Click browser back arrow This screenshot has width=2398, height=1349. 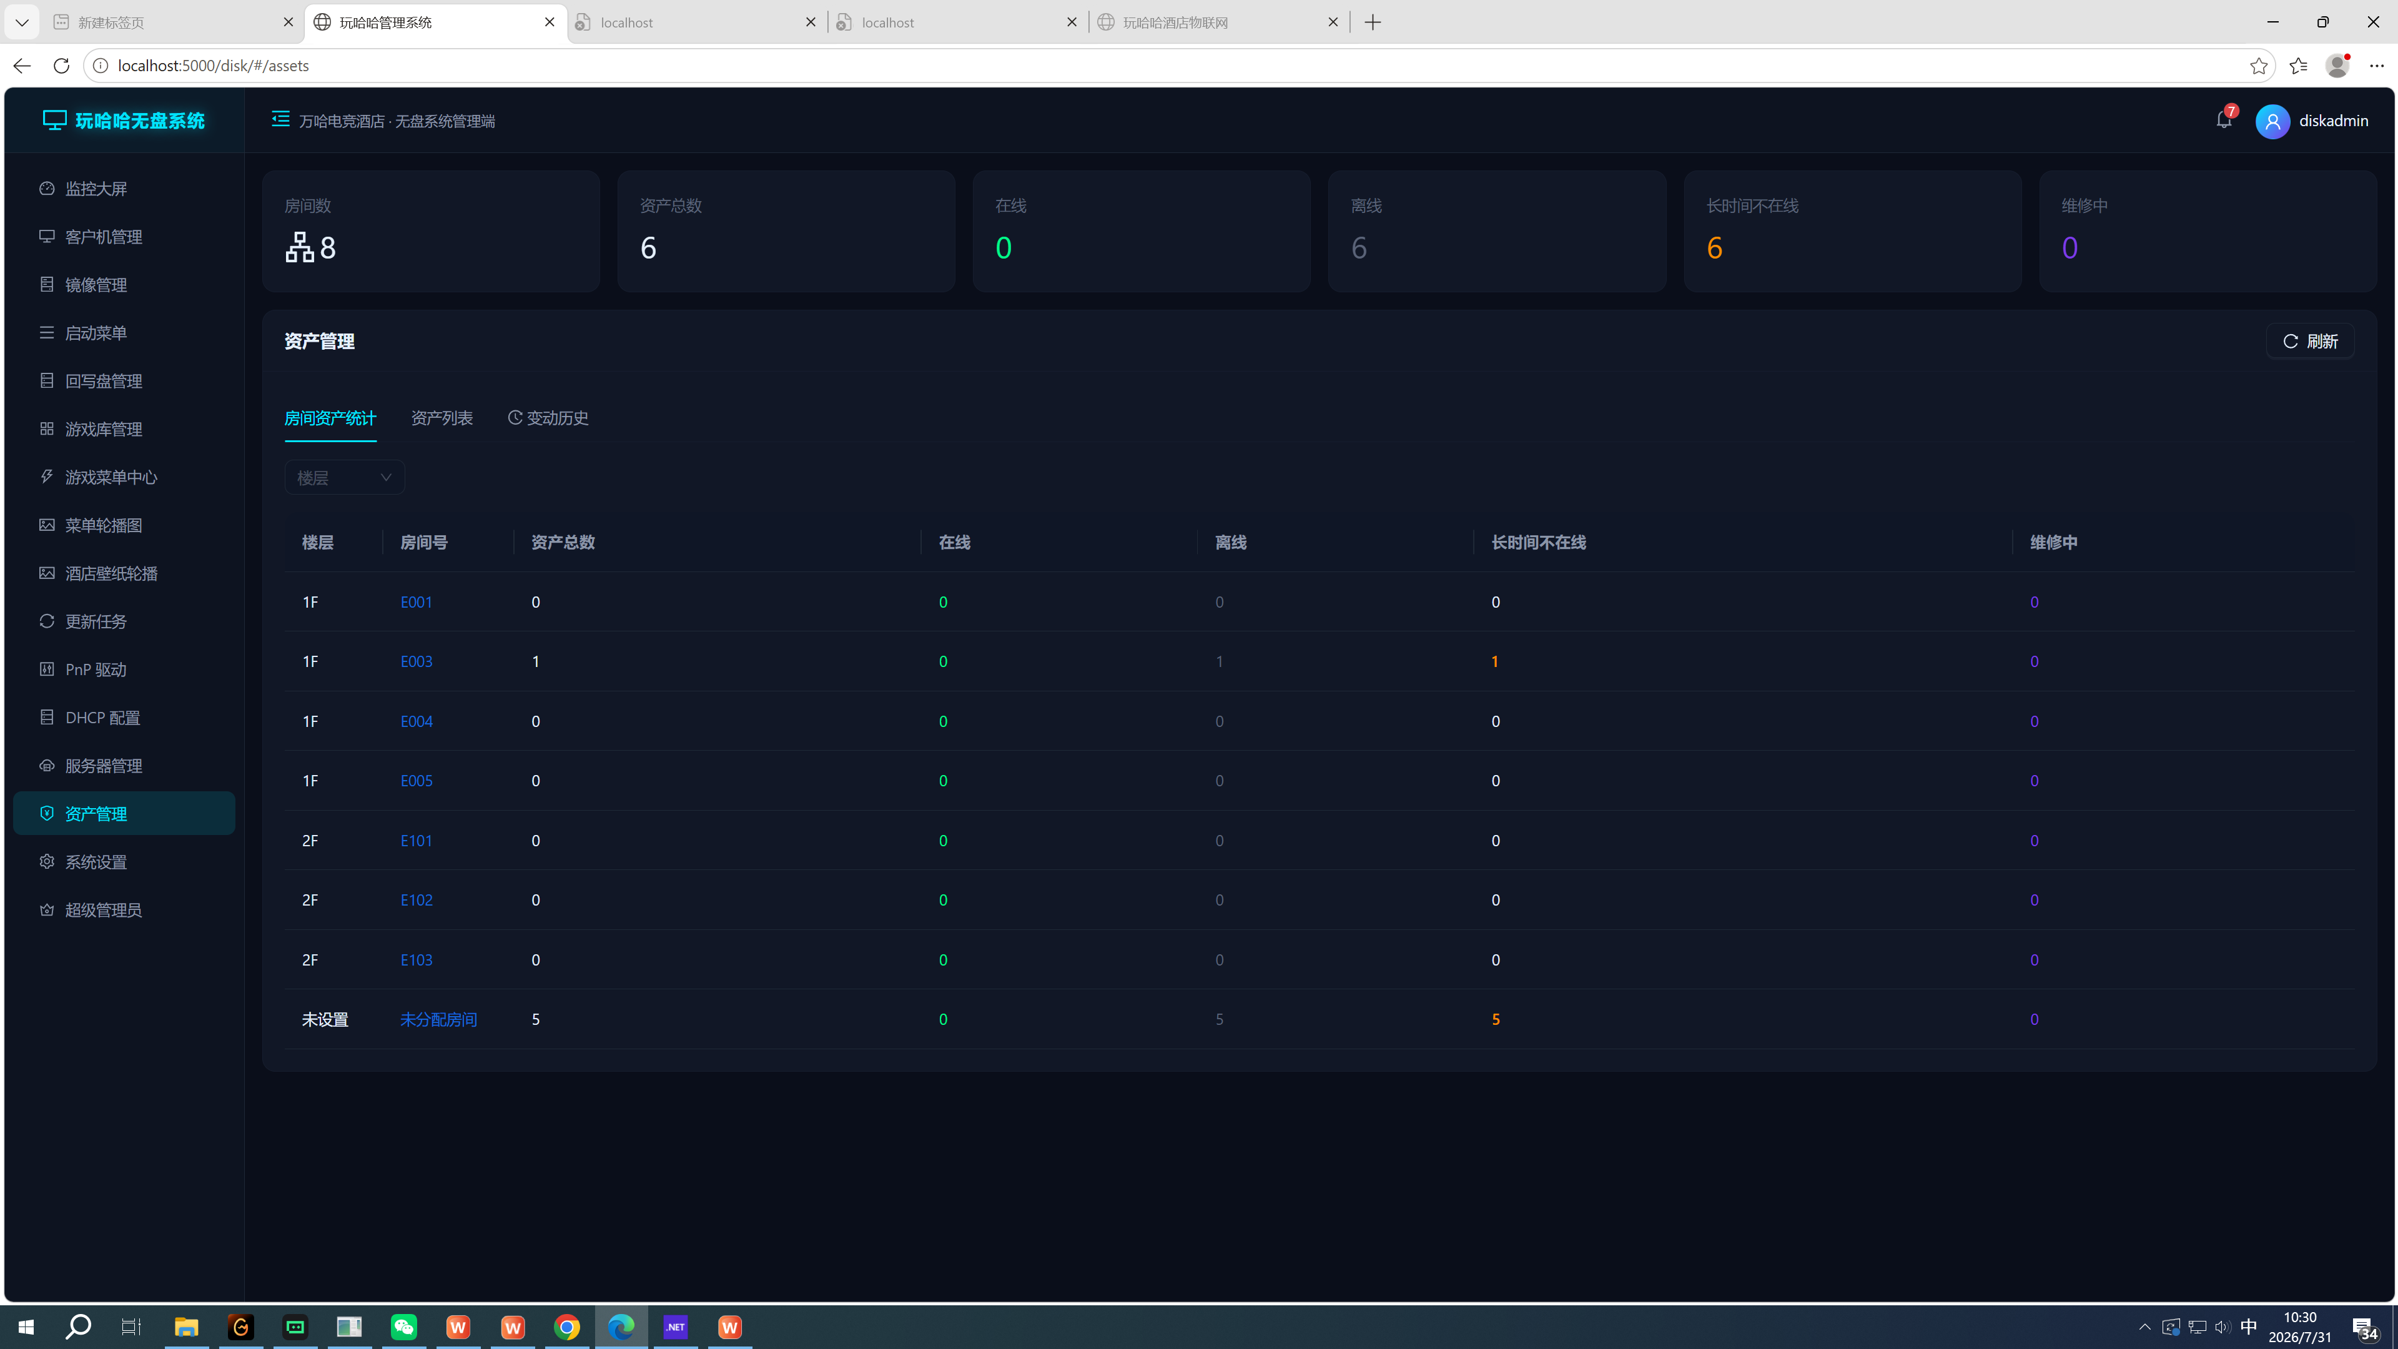(x=22, y=65)
